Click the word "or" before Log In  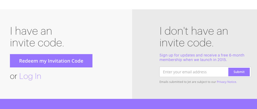(14, 77)
